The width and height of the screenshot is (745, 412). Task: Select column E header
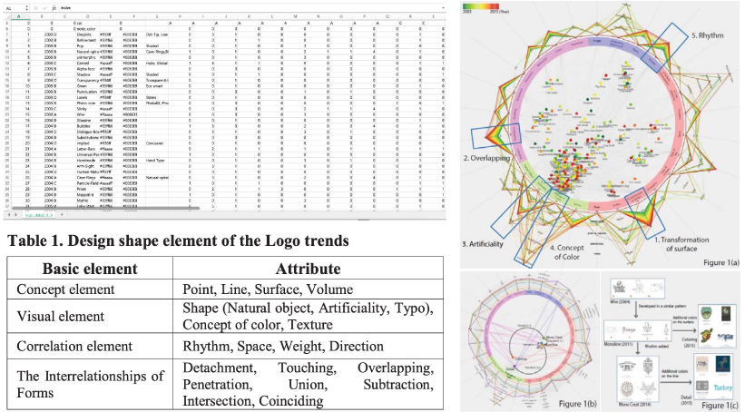(111, 16)
